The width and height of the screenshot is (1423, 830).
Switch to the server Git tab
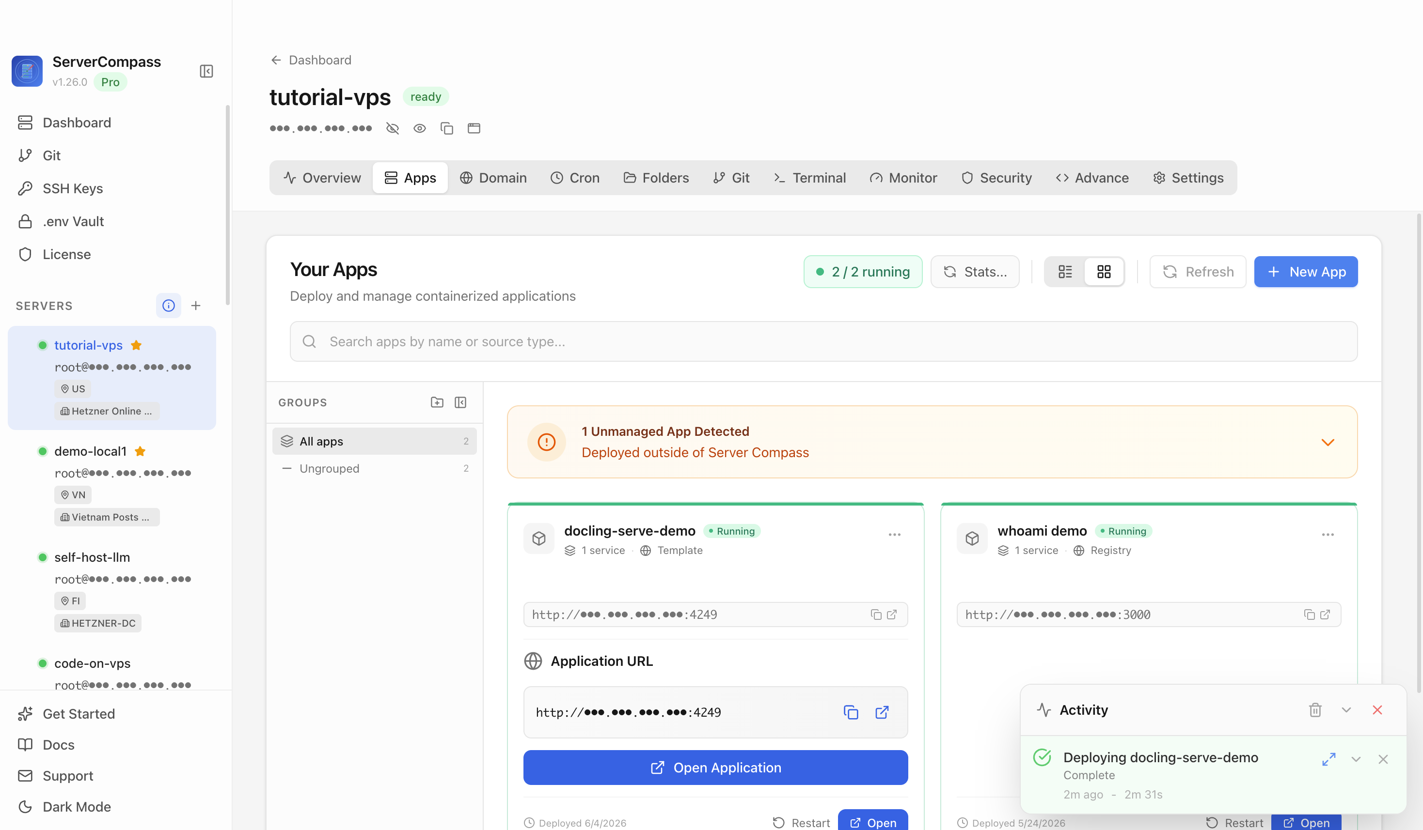coord(731,178)
